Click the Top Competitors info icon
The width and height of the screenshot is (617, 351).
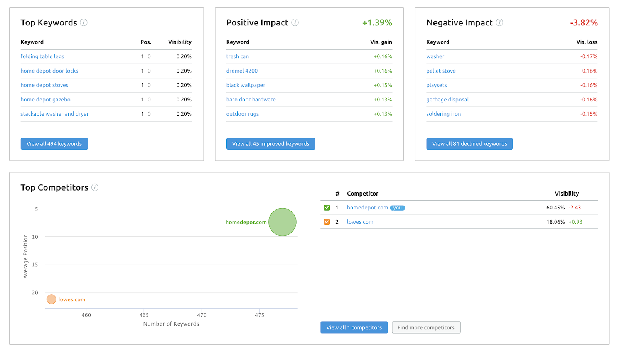point(95,187)
